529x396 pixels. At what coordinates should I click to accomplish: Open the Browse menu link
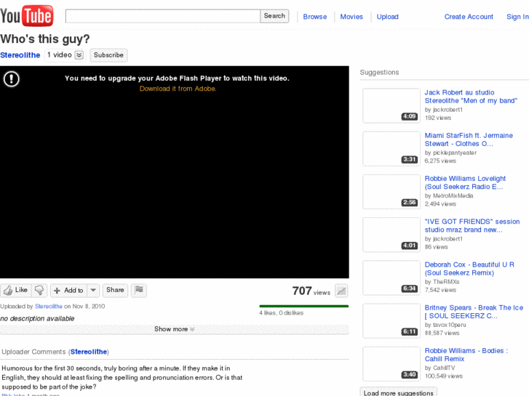click(x=315, y=17)
